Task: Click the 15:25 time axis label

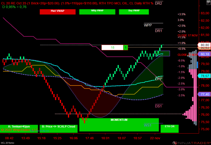Action: click(x=57, y=138)
